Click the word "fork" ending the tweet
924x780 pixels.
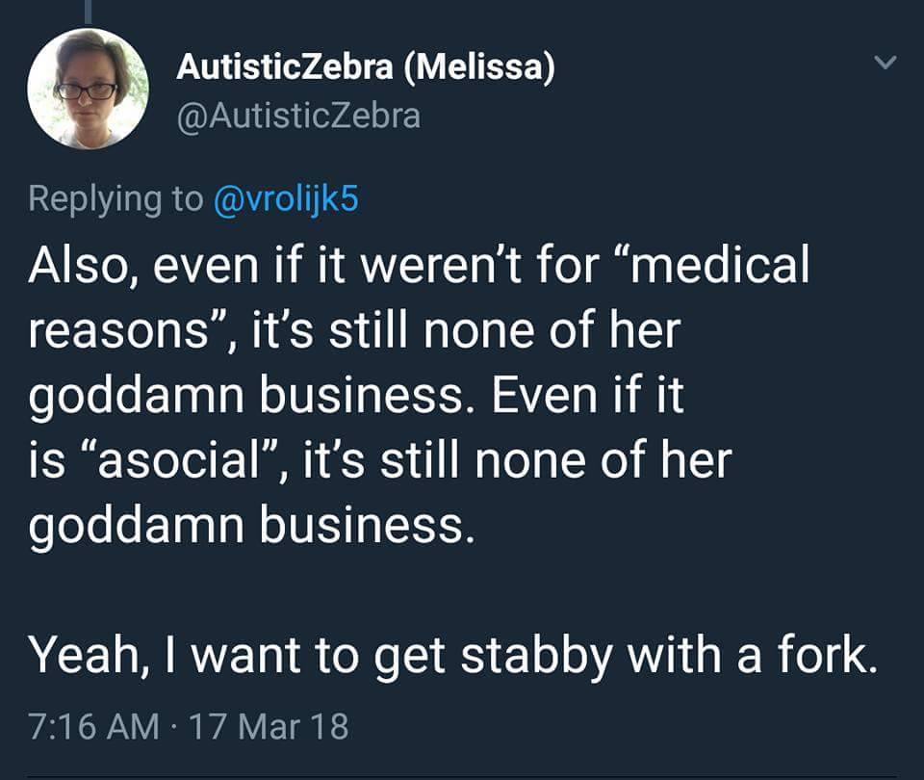pos(827,656)
